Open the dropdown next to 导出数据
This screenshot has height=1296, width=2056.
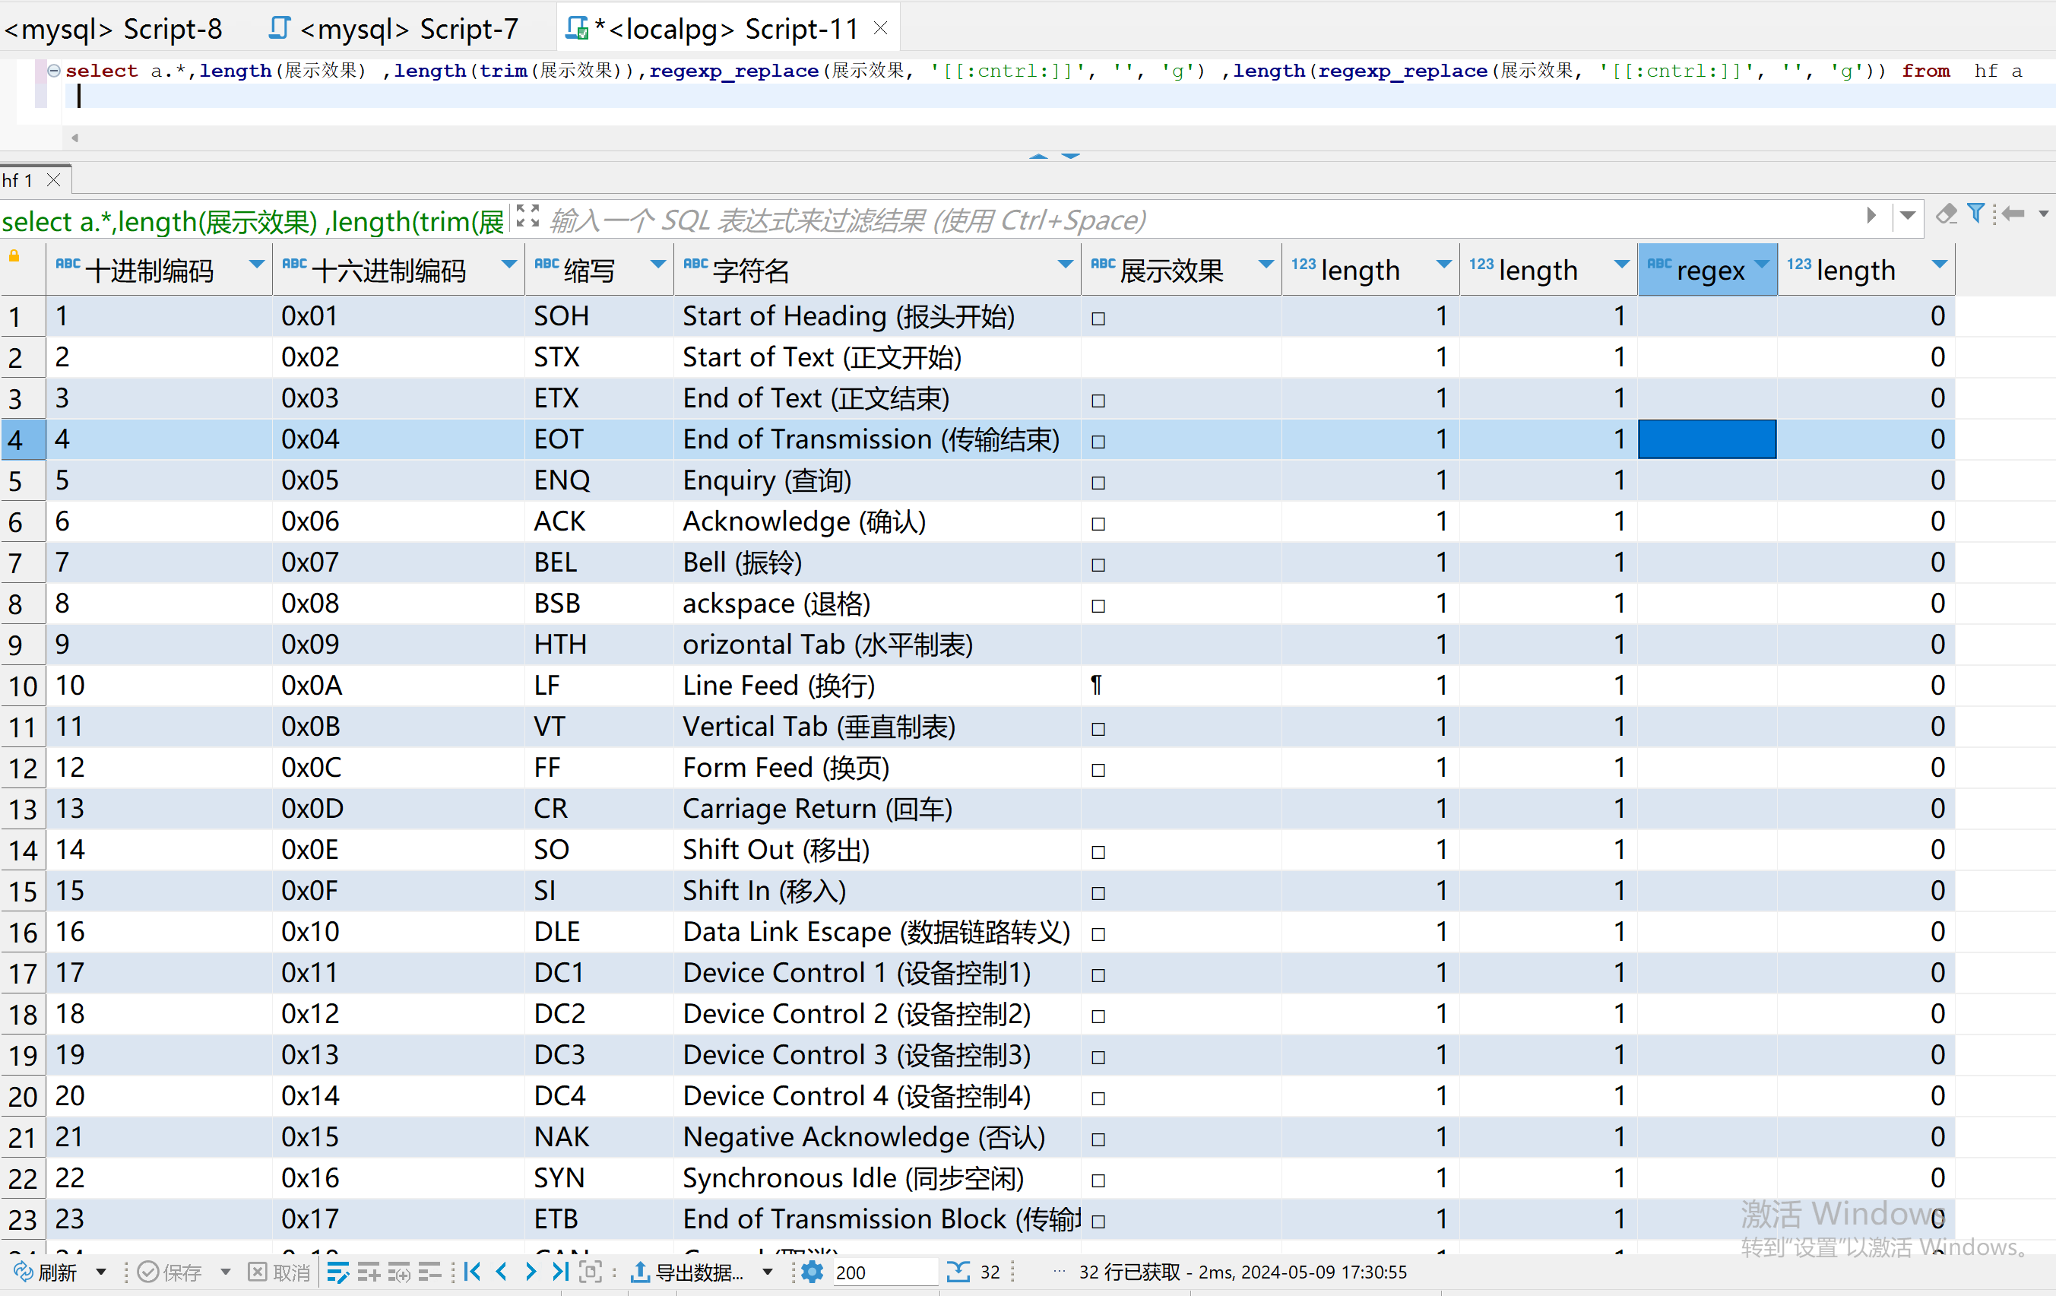(x=768, y=1272)
